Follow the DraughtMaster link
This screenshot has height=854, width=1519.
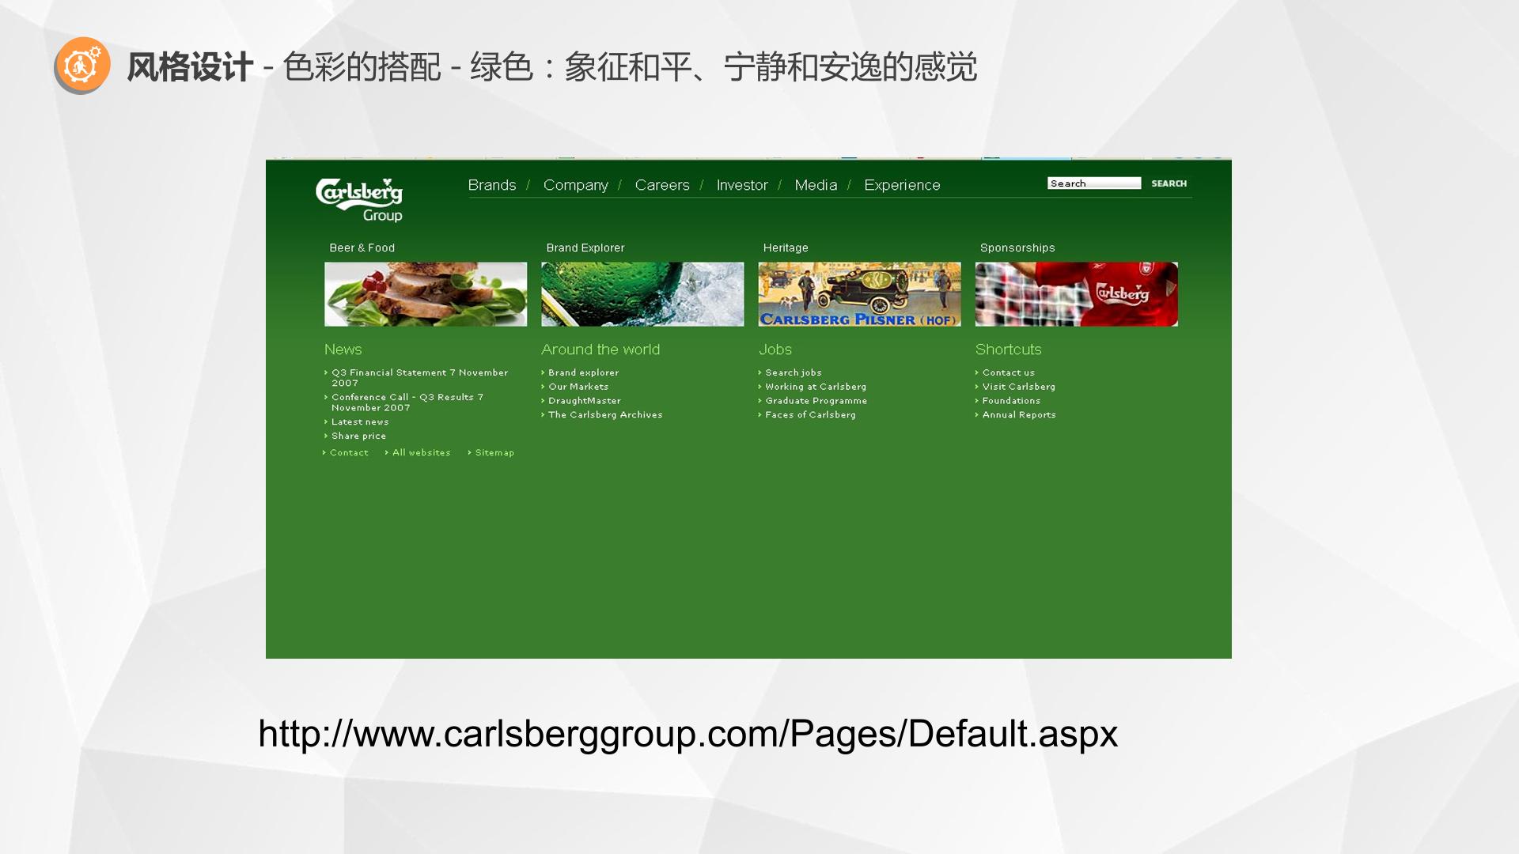click(585, 401)
